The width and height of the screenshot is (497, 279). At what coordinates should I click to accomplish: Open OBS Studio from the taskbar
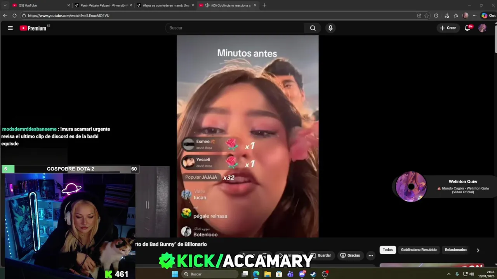pos(325,274)
